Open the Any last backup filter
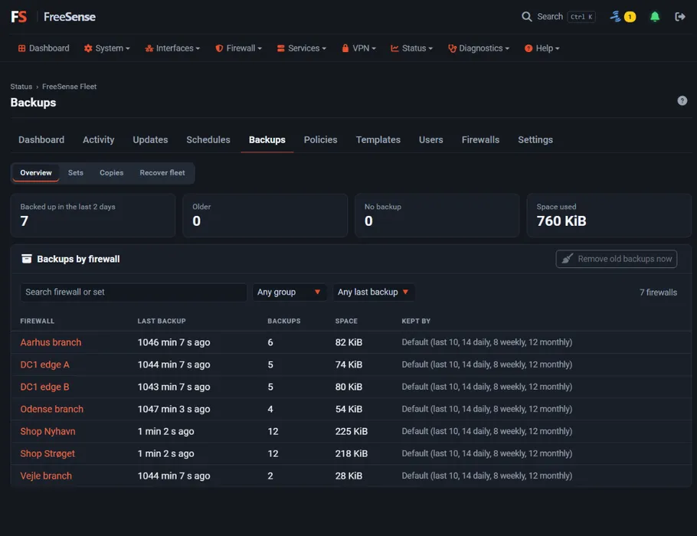This screenshot has width=697, height=536. [x=374, y=292]
